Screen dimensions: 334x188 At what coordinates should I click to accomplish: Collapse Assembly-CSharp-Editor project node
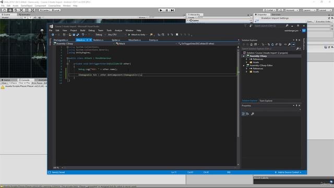tap(244, 65)
